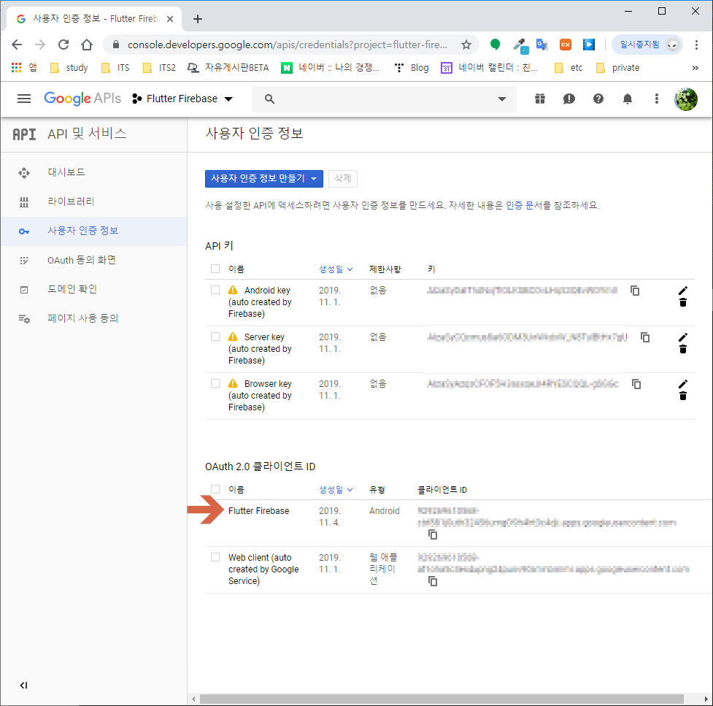The image size is (713, 706).
Task: Open the study bookmark folder
Action: click(69, 68)
